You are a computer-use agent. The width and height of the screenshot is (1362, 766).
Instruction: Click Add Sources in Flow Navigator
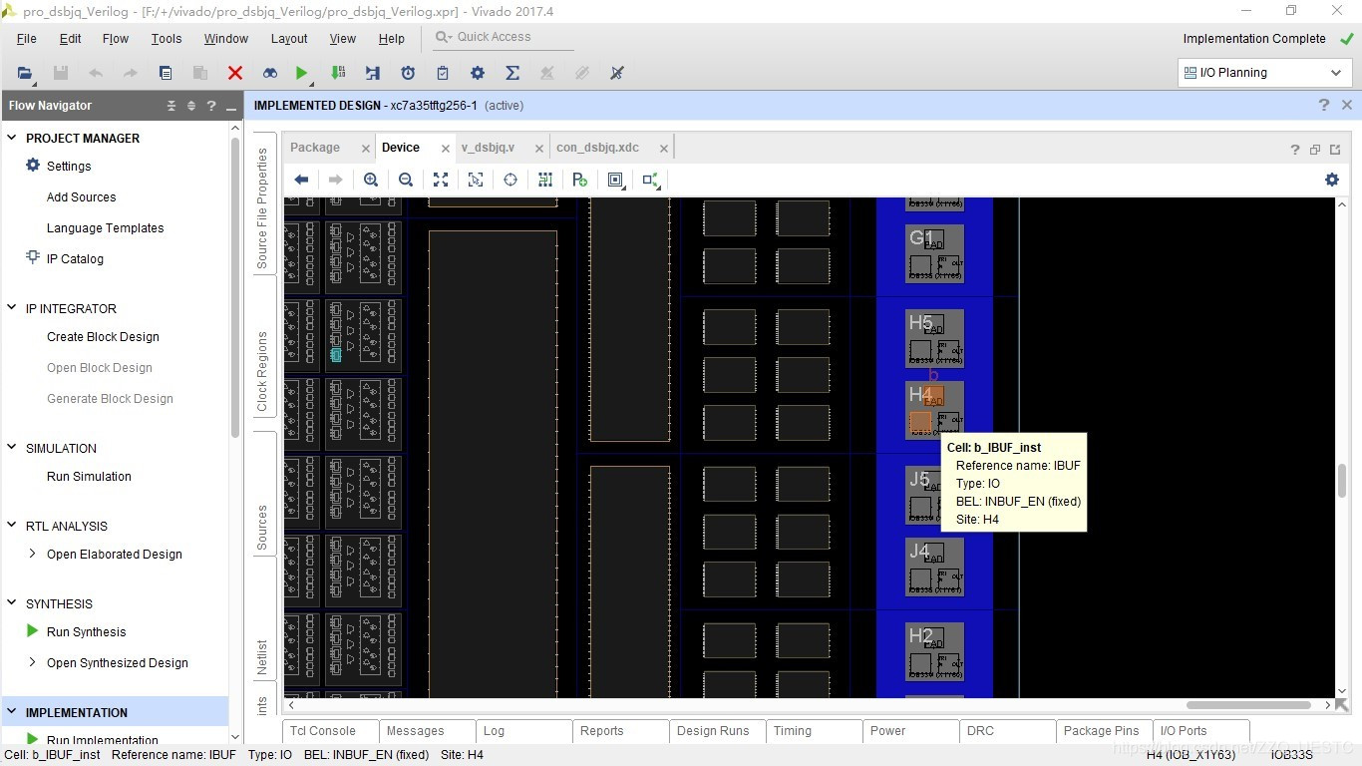click(81, 197)
